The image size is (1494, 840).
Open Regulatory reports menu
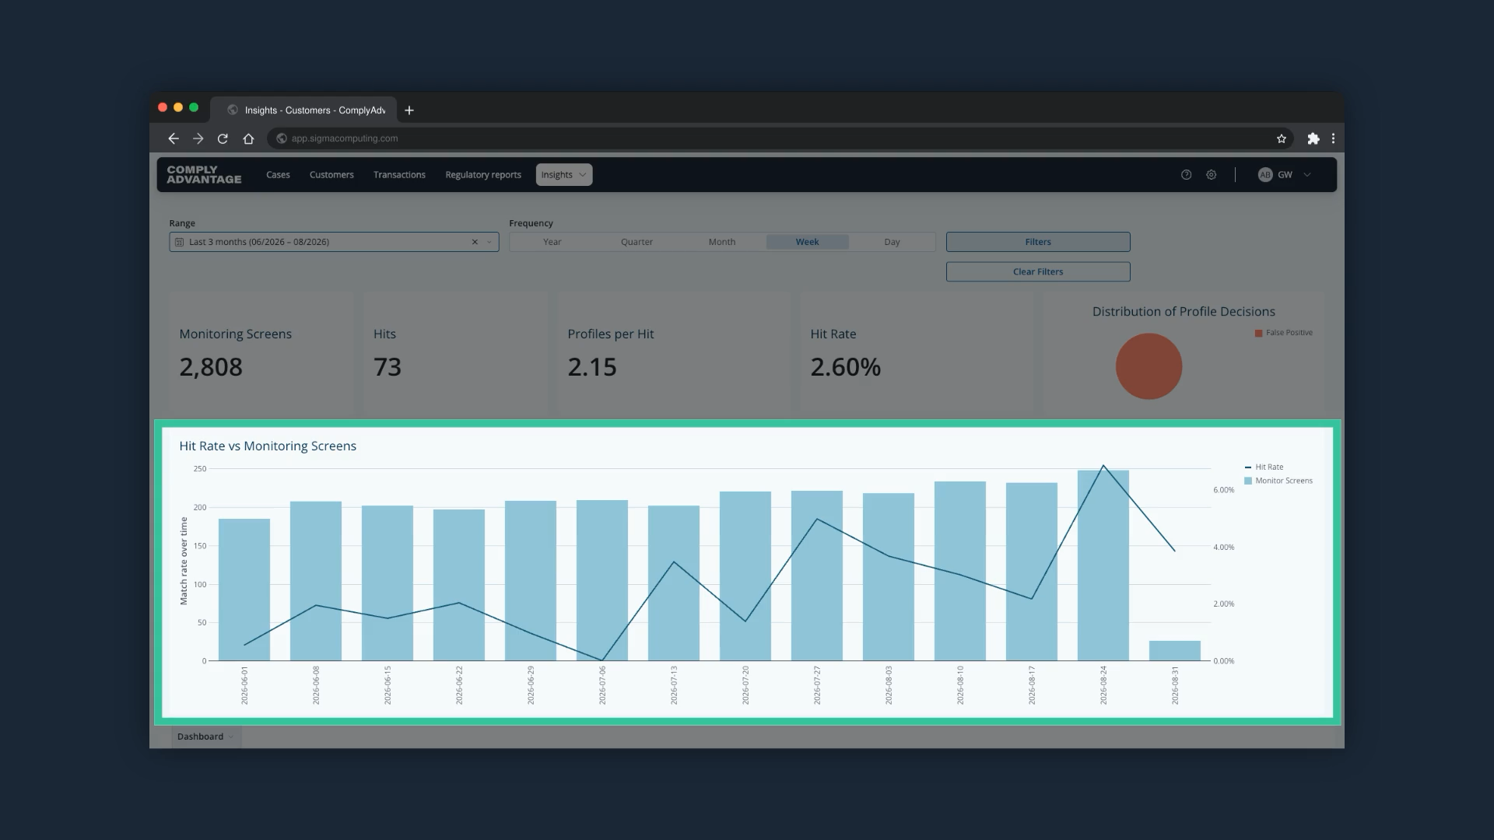tap(483, 175)
